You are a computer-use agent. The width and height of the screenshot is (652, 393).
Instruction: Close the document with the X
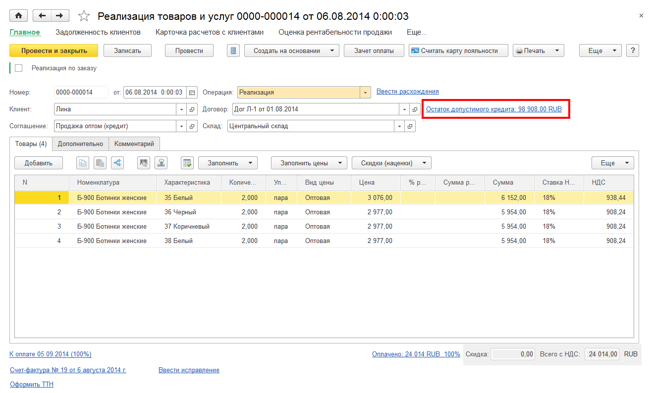click(x=641, y=16)
